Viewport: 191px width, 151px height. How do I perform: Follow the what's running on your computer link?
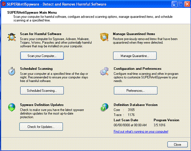pyautogui.click(x=141, y=132)
